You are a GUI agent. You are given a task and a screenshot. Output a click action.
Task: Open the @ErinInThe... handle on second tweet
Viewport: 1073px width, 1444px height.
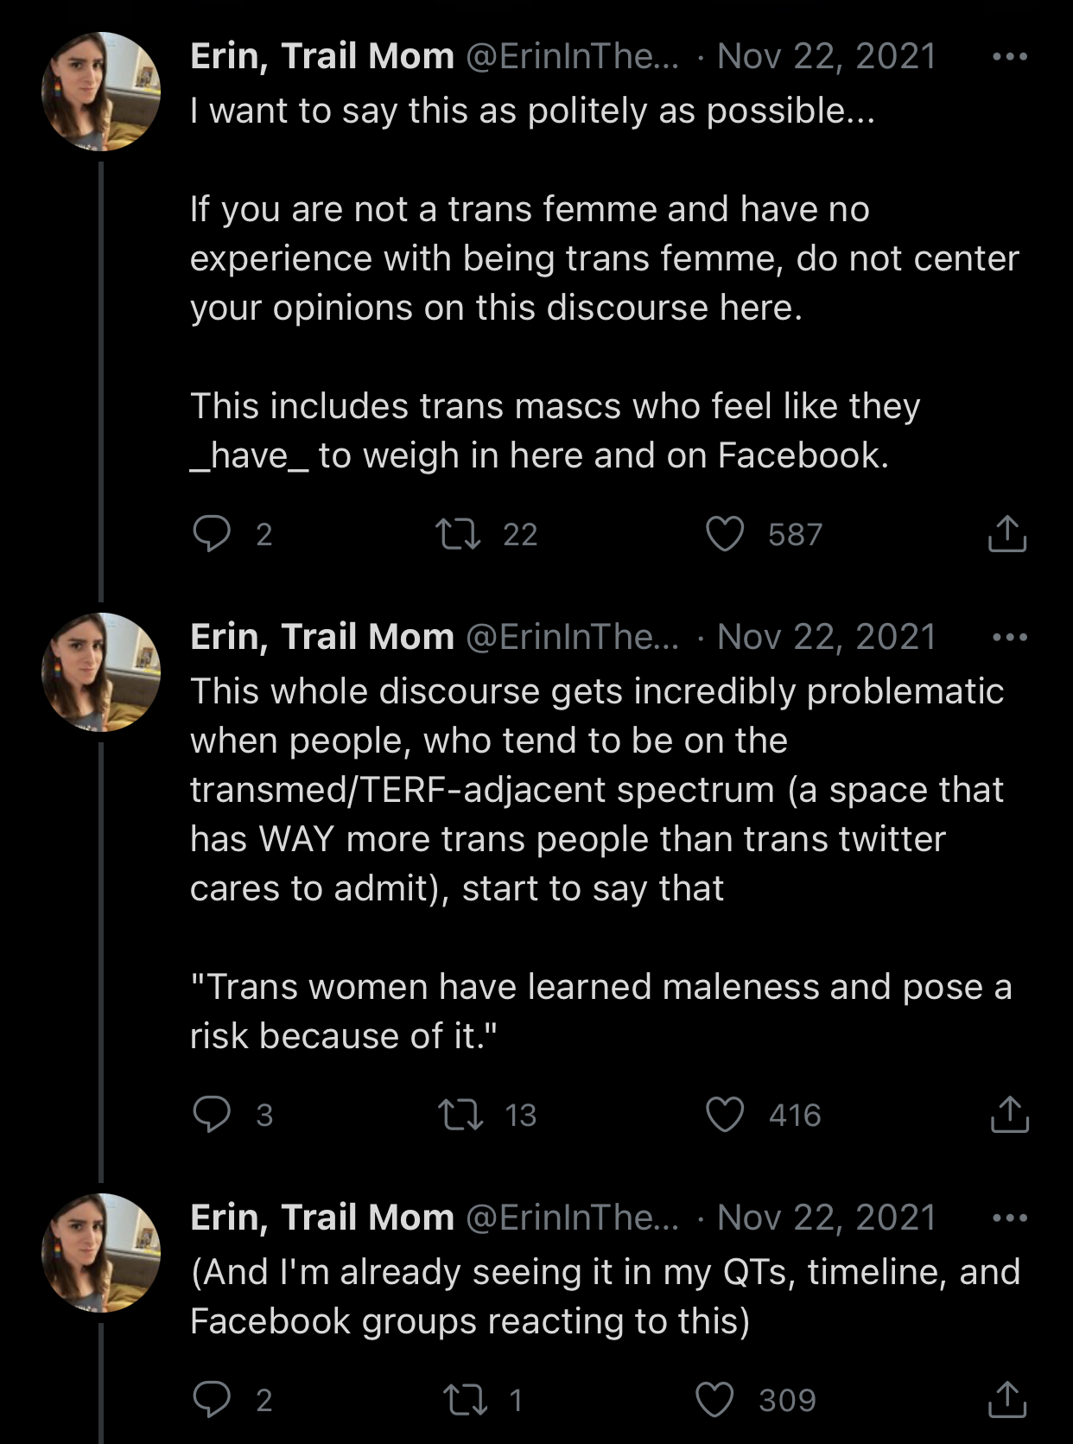pos(572,638)
